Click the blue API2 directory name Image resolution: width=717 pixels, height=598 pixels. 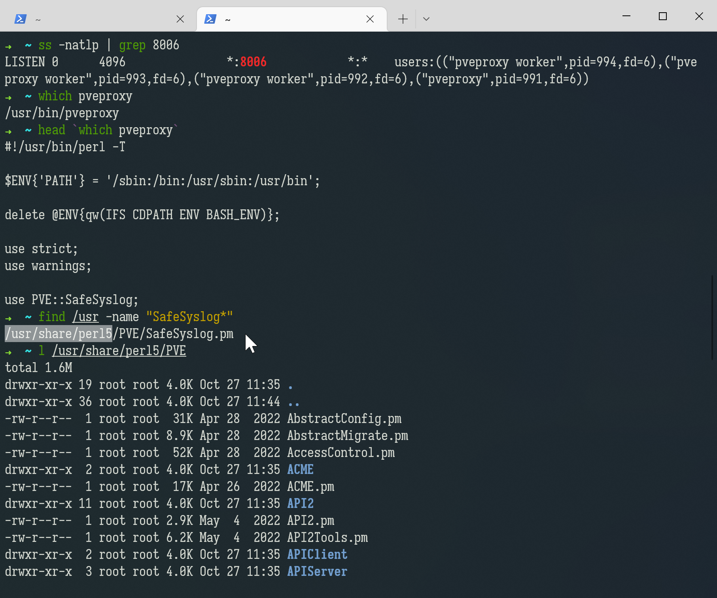point(300,504)
